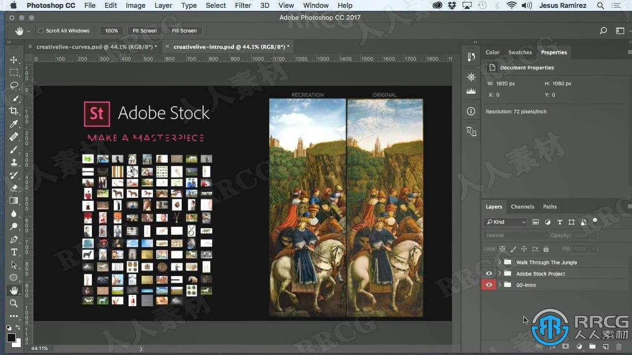Viewport: 632px width, 355px height.
Task: Select the Lasso tool
Action: 14,85
